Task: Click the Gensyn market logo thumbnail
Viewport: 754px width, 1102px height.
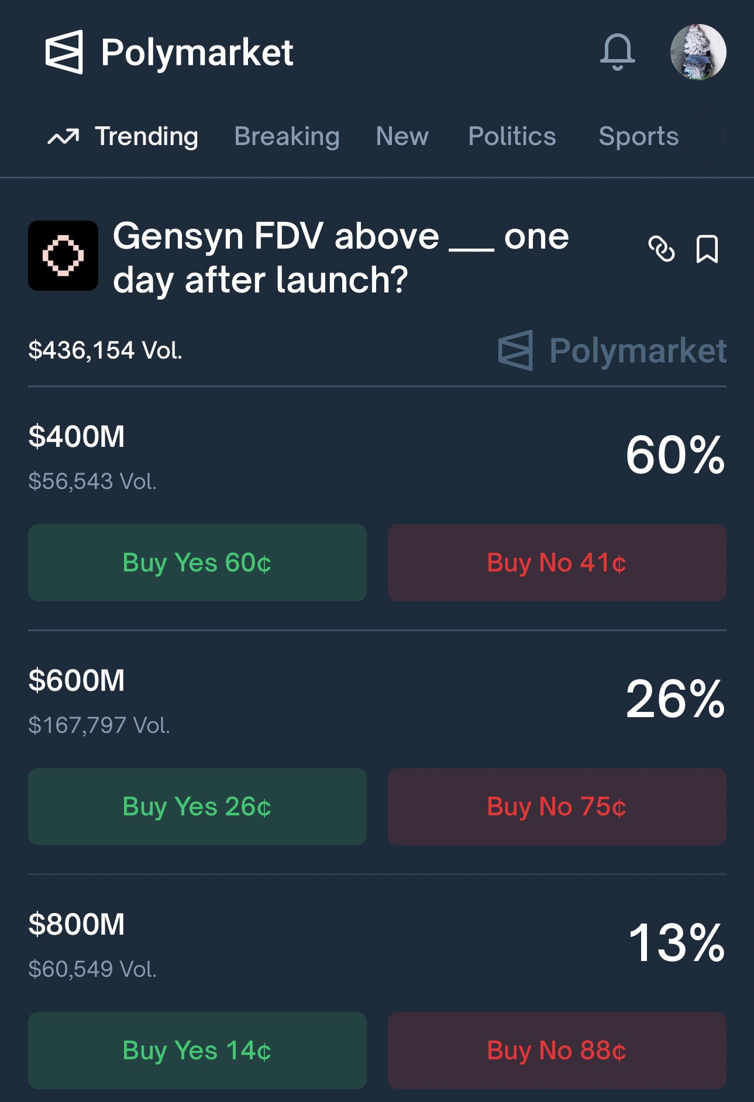Action: pyautogui.click(x=63, y=256)
